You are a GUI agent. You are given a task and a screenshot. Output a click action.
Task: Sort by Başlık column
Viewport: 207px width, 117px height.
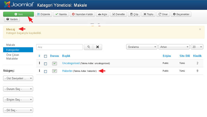point(66,56)
